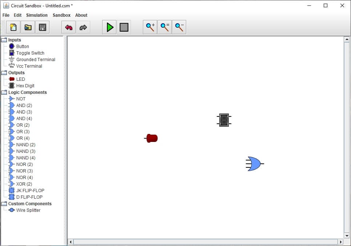Select the Button input component
This screenshot has height=246, width=351.
[22, 46]
